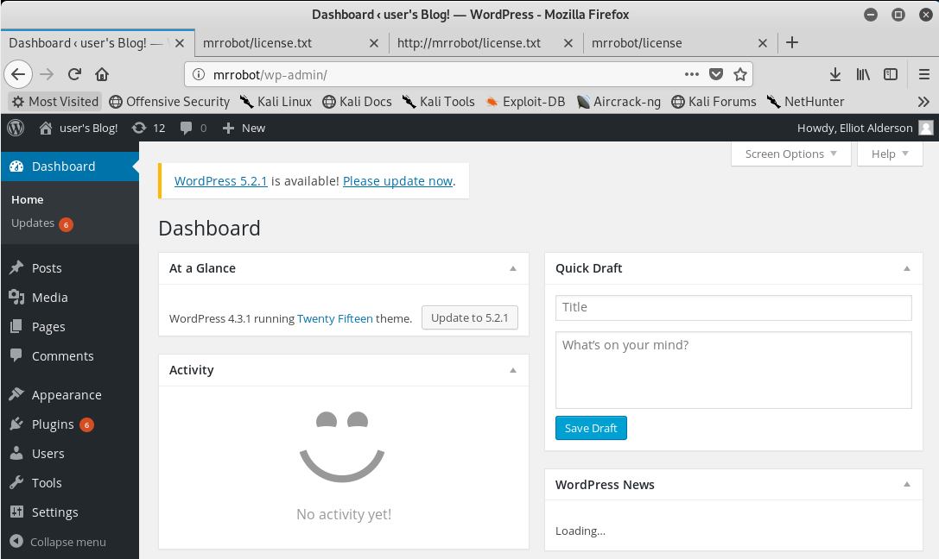Open Aircrack-ng bookmark
The image size is (939, 559).
click(619, 102)
